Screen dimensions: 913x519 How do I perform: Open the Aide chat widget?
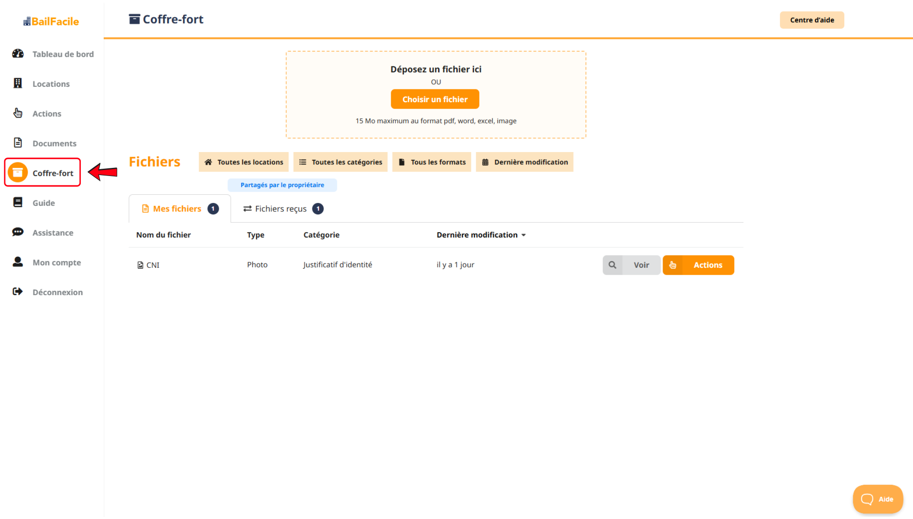click(878, 499)
